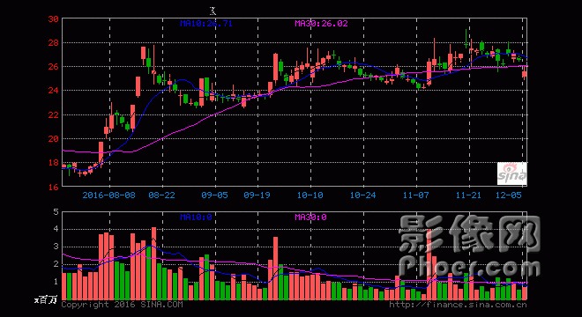Click the Sina logo in the price chart
The height and width of the screenshot is (317, 582).
click(x=511, y=173)
